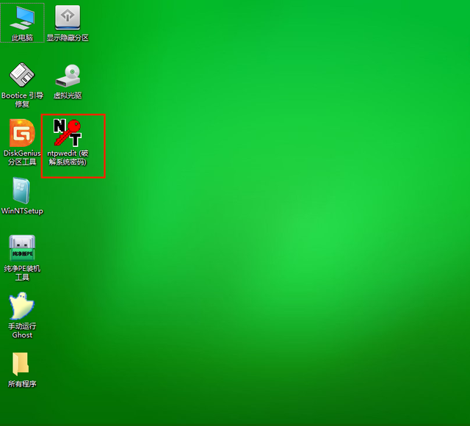Click the 显示隐藏分区 text label
Image resolution: width=470 pixels, height=426 pixels.
pos(68,37)
